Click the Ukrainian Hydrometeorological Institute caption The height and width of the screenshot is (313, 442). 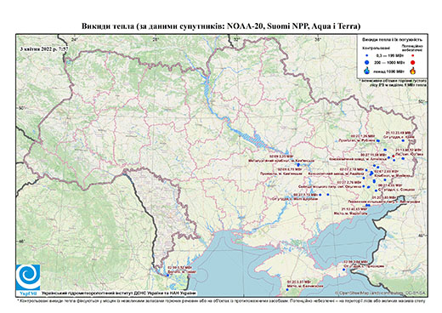118,293
